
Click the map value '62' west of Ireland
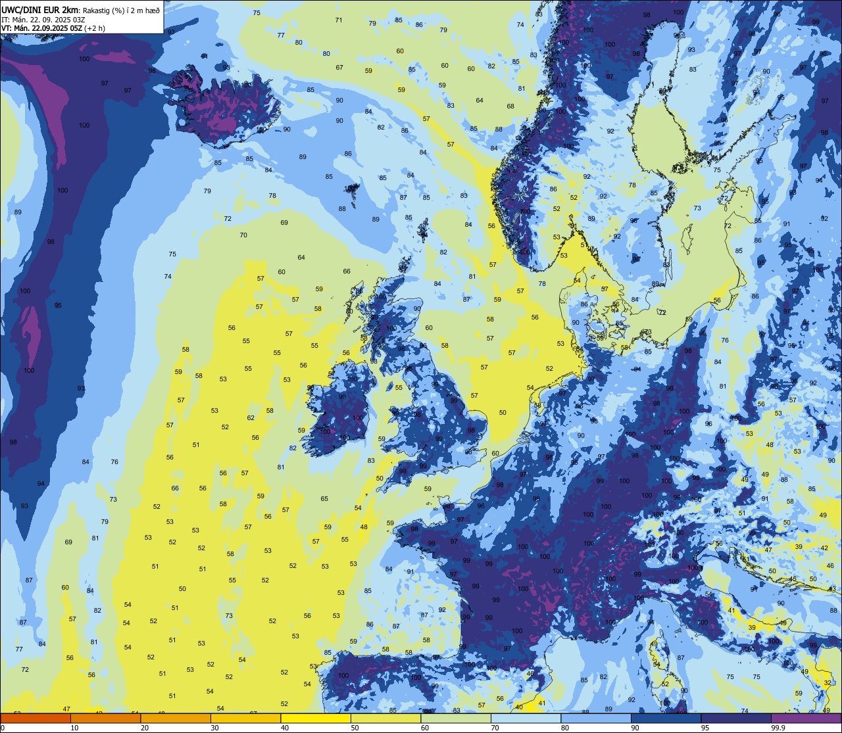pyautogui.click(x=251, y=418)
